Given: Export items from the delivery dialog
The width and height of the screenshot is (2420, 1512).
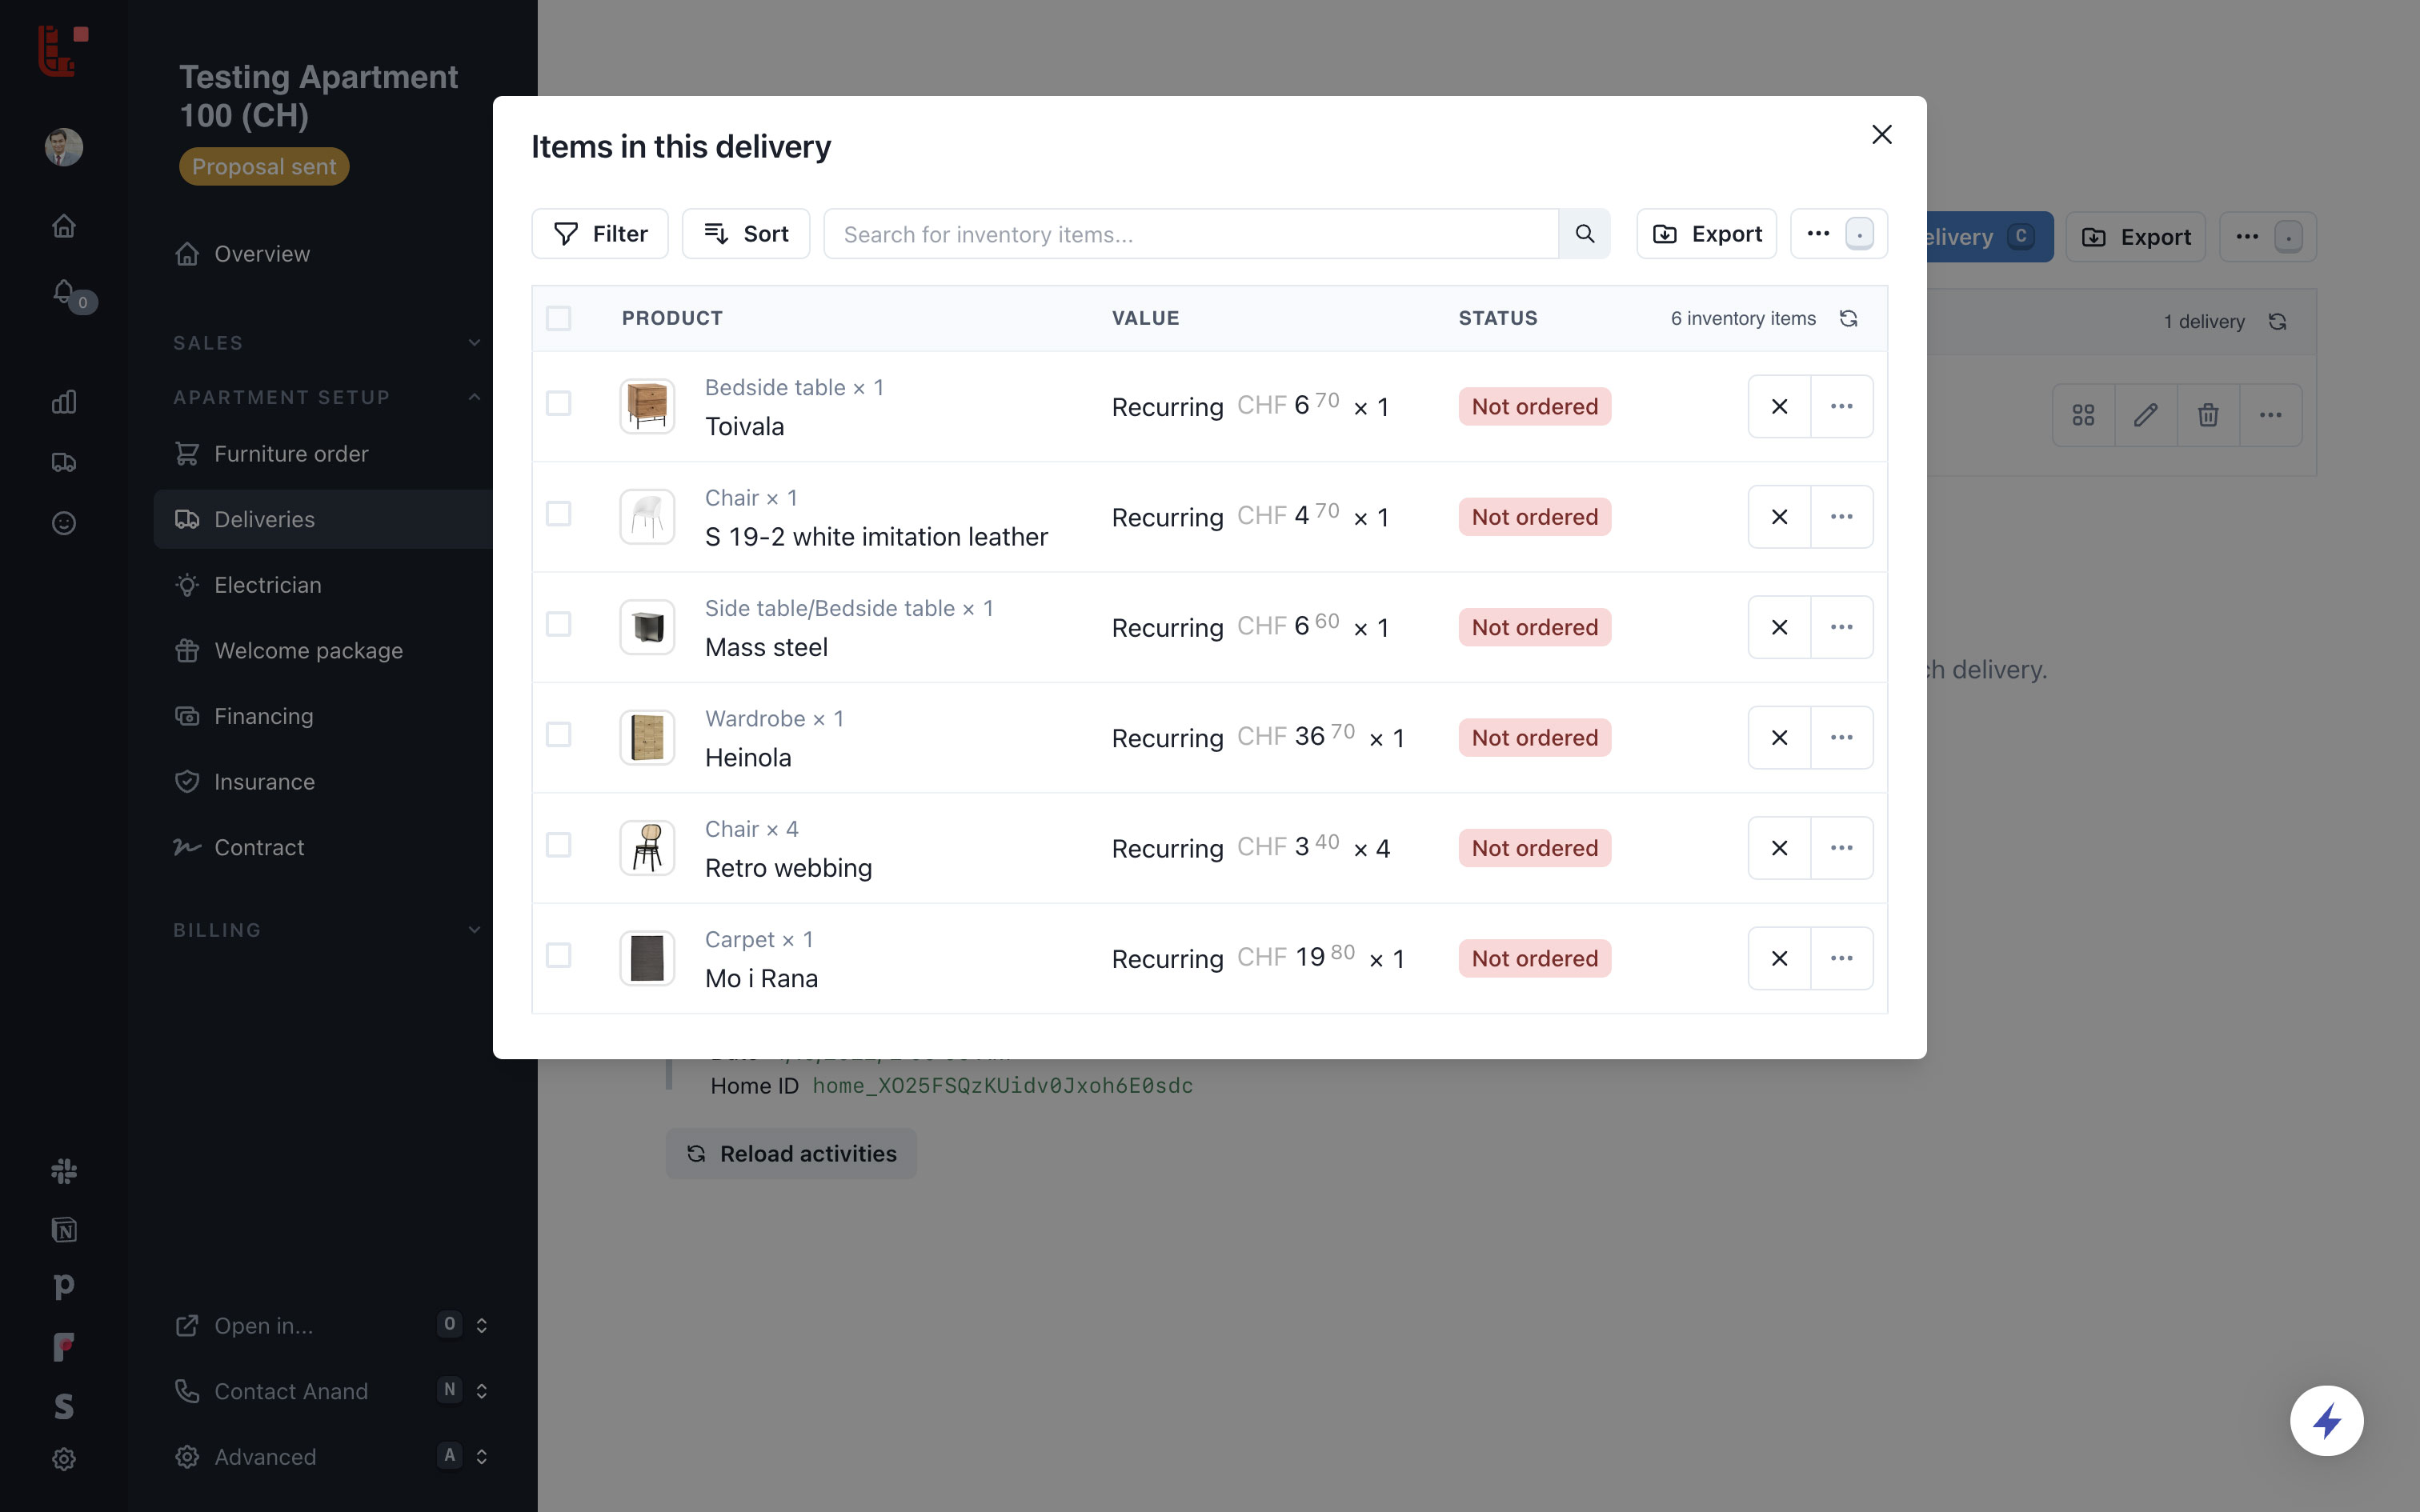Looking at the screenshot, I should pos(1706,234).
